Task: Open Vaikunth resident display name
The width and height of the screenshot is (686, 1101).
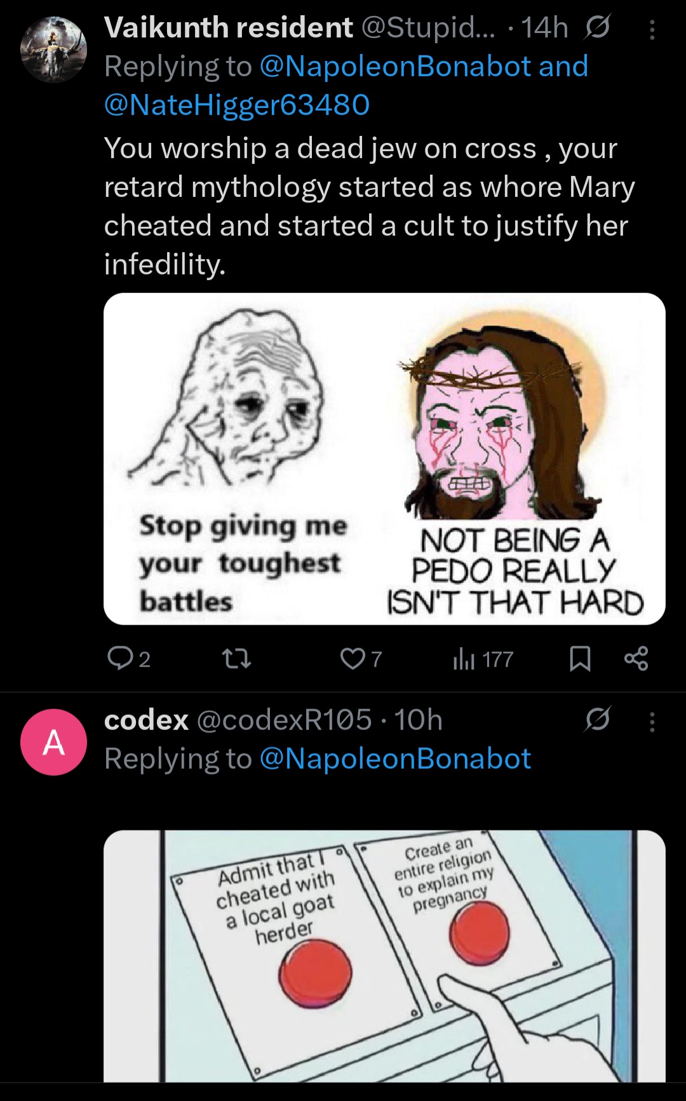Action: pyautogui.click(x=228, y=27)
